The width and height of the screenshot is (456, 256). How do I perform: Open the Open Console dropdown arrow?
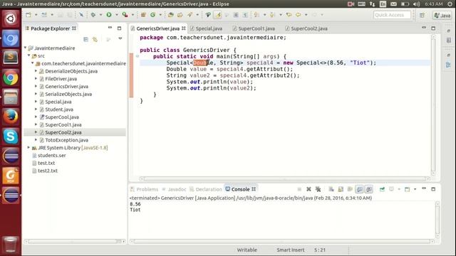415,189
